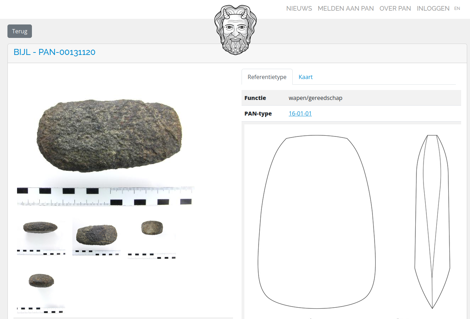Open the OVER PAN menu item
Screen dimensions: 470x319
[x=395, y=9]
